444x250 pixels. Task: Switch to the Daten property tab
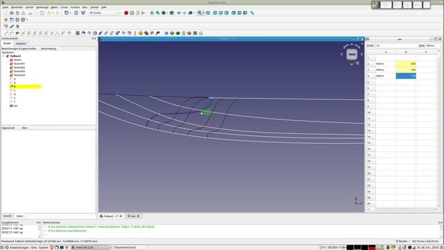(x=19, y=216)
